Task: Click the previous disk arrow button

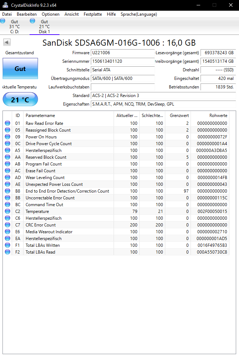Action: (7, 42)
